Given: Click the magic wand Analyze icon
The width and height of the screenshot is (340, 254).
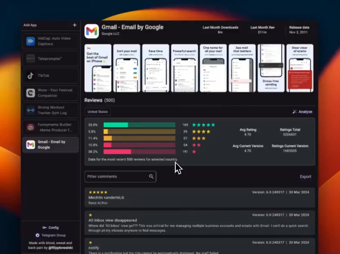Looking at the screenshot, I should (x=295, y=112).
